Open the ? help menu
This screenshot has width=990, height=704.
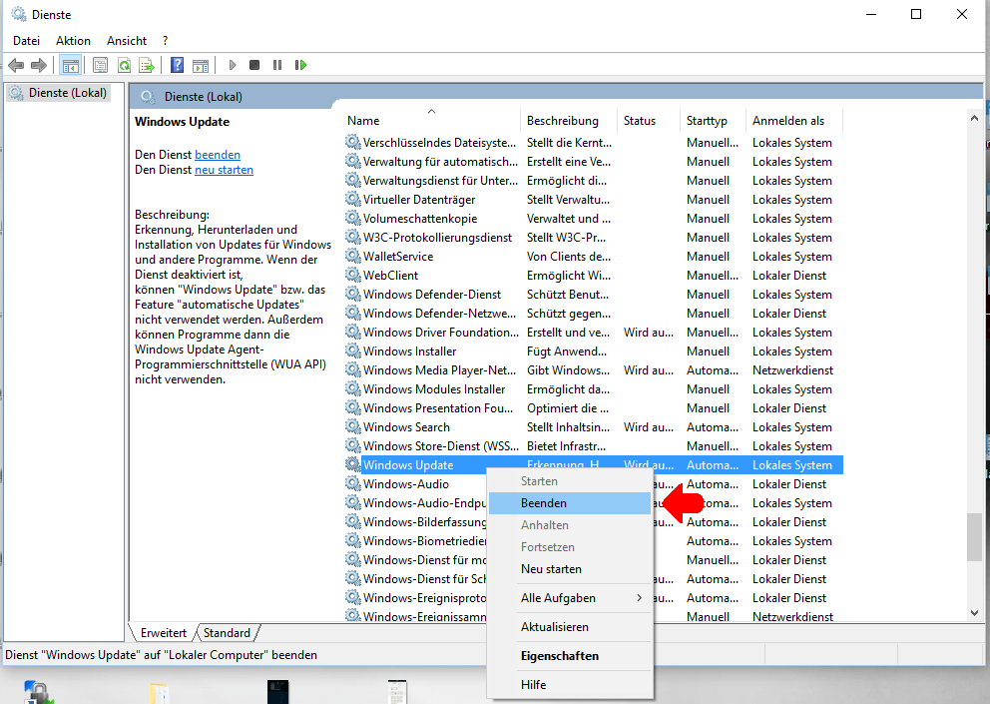tap(166, 41)
